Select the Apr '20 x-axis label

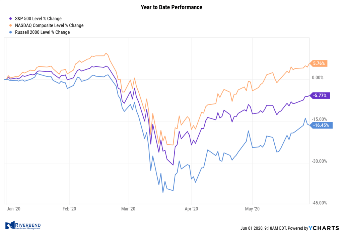[x=191, y=209]
